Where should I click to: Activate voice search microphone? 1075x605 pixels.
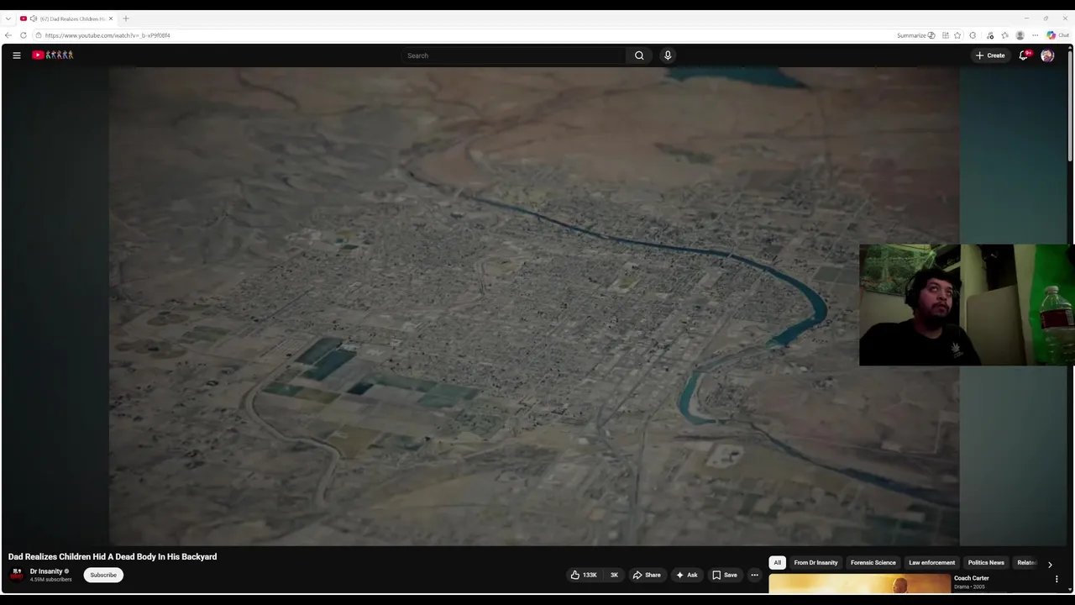[x=668, y=55]
